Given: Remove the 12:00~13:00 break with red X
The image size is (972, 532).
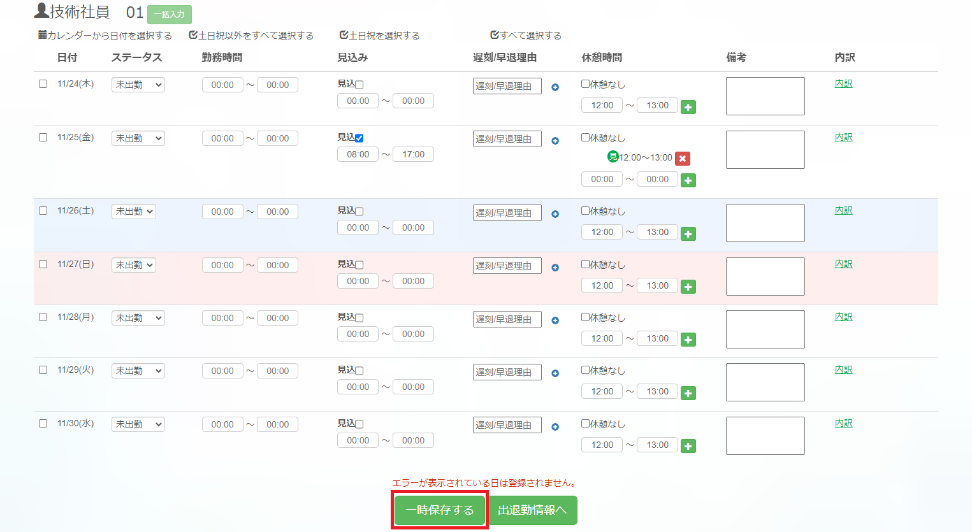Looking at the screenshot, I should point(682,159).
